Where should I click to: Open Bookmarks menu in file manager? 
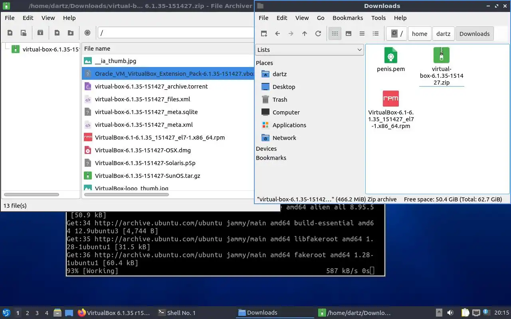(348, 18)
